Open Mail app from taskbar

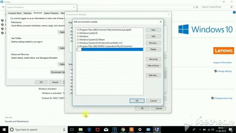(x=106, y=130)
